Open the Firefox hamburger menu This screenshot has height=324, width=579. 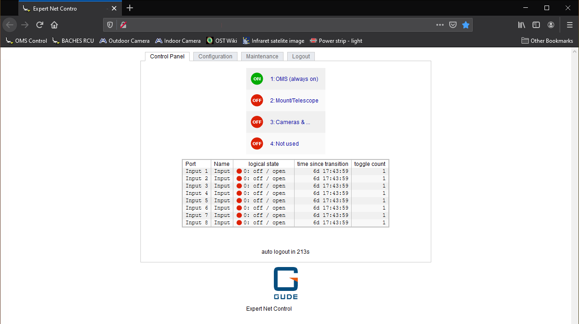click(569, 25)
